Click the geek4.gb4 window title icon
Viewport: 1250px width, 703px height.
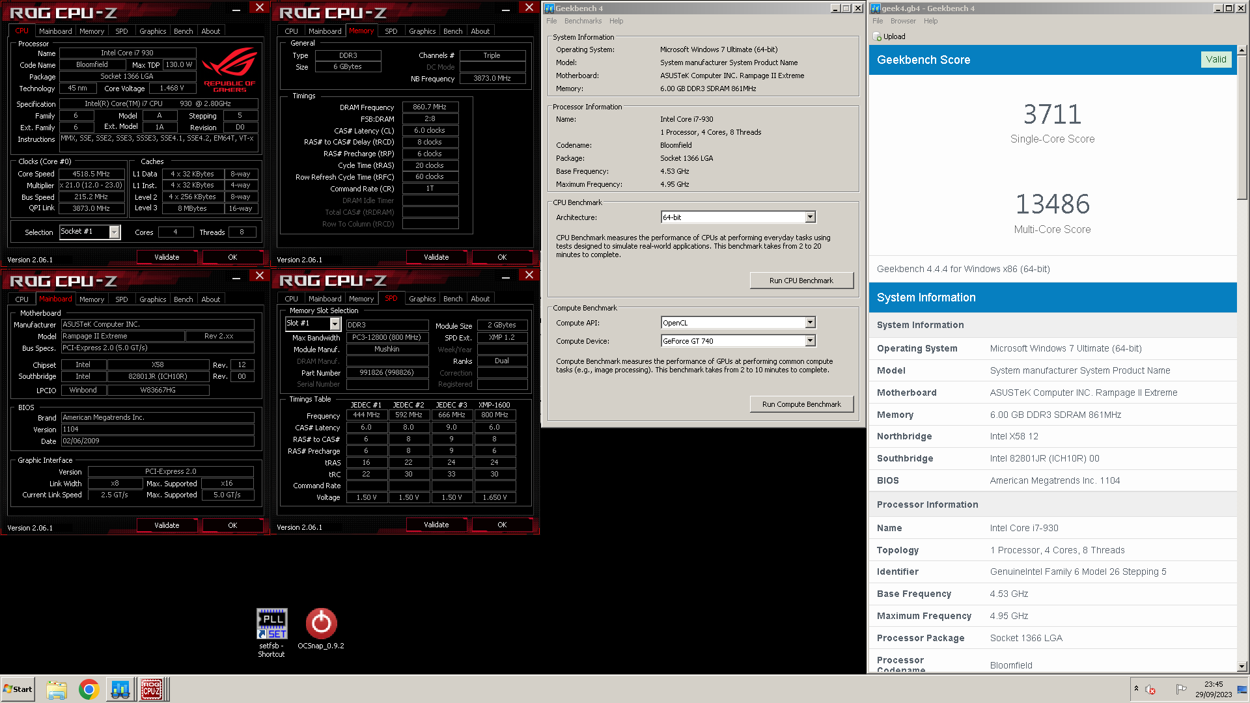click(876, 8)
